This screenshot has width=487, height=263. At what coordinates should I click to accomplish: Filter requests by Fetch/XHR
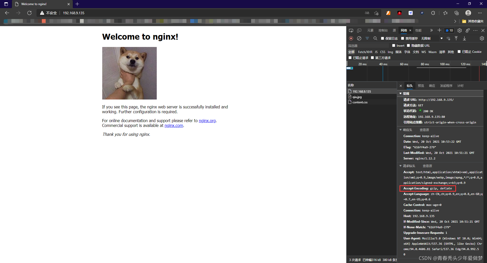365,52
